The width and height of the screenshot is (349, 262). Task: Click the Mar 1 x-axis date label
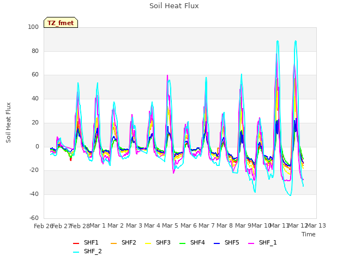click(98, 225)
